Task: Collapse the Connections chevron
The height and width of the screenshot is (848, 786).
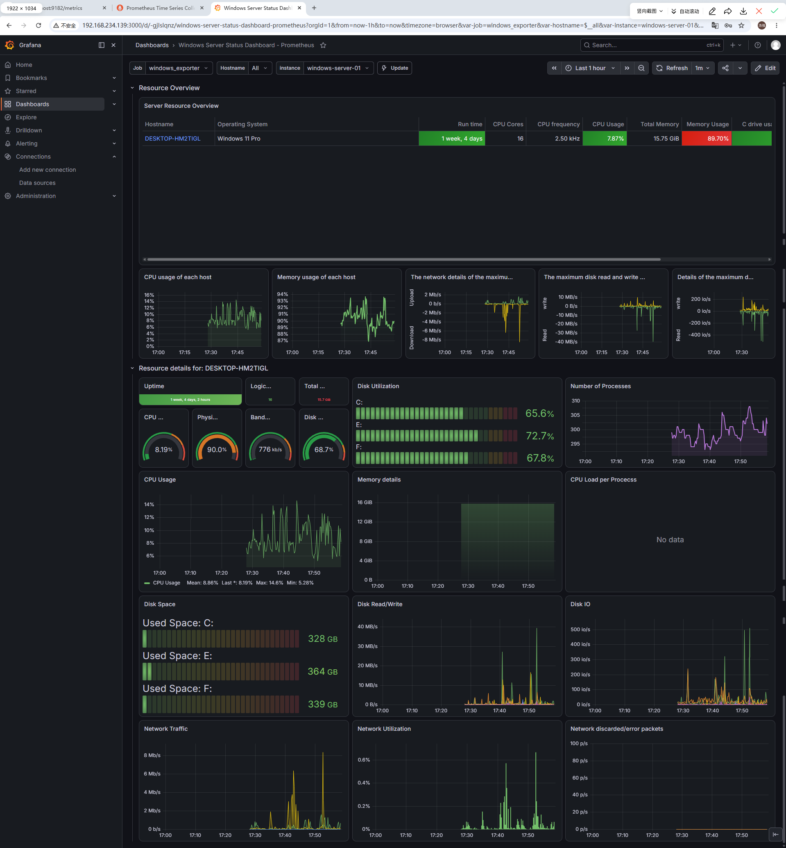Action: [114, 157]
